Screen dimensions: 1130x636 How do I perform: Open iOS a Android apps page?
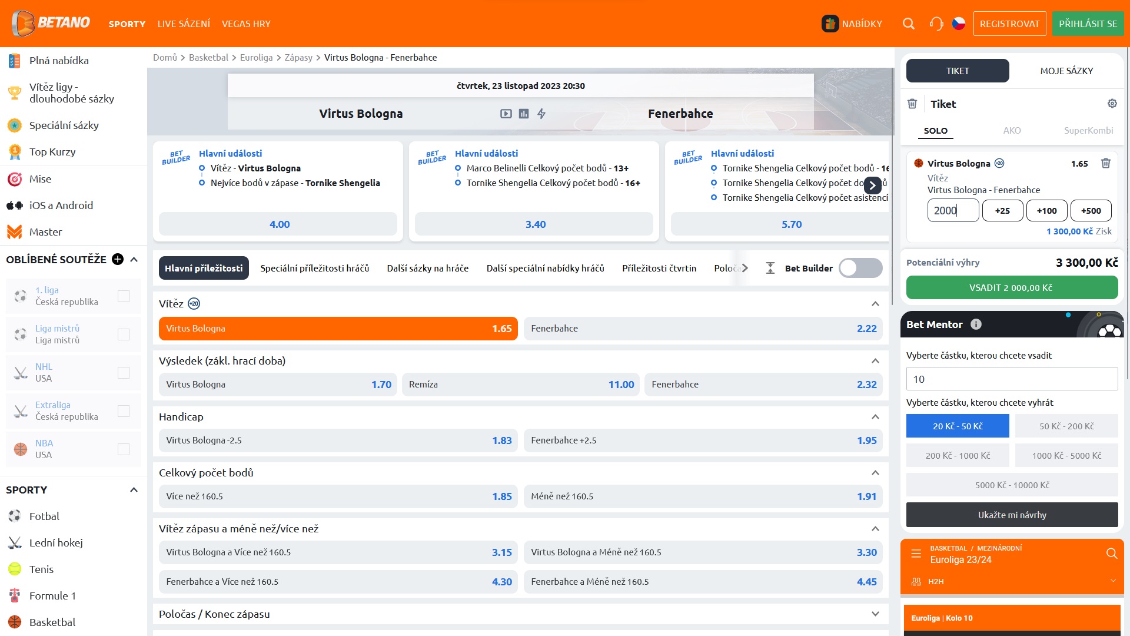[61, 205]
